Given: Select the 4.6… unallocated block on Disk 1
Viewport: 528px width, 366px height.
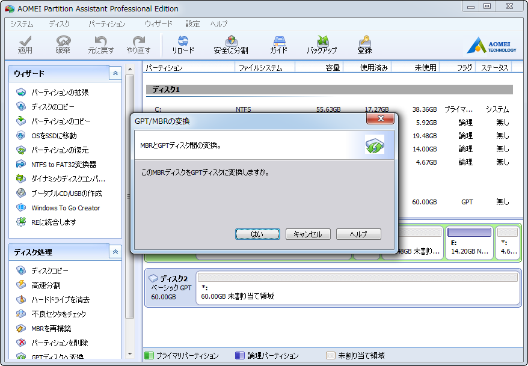Looking at the screenshot, I should click(508, 243).
